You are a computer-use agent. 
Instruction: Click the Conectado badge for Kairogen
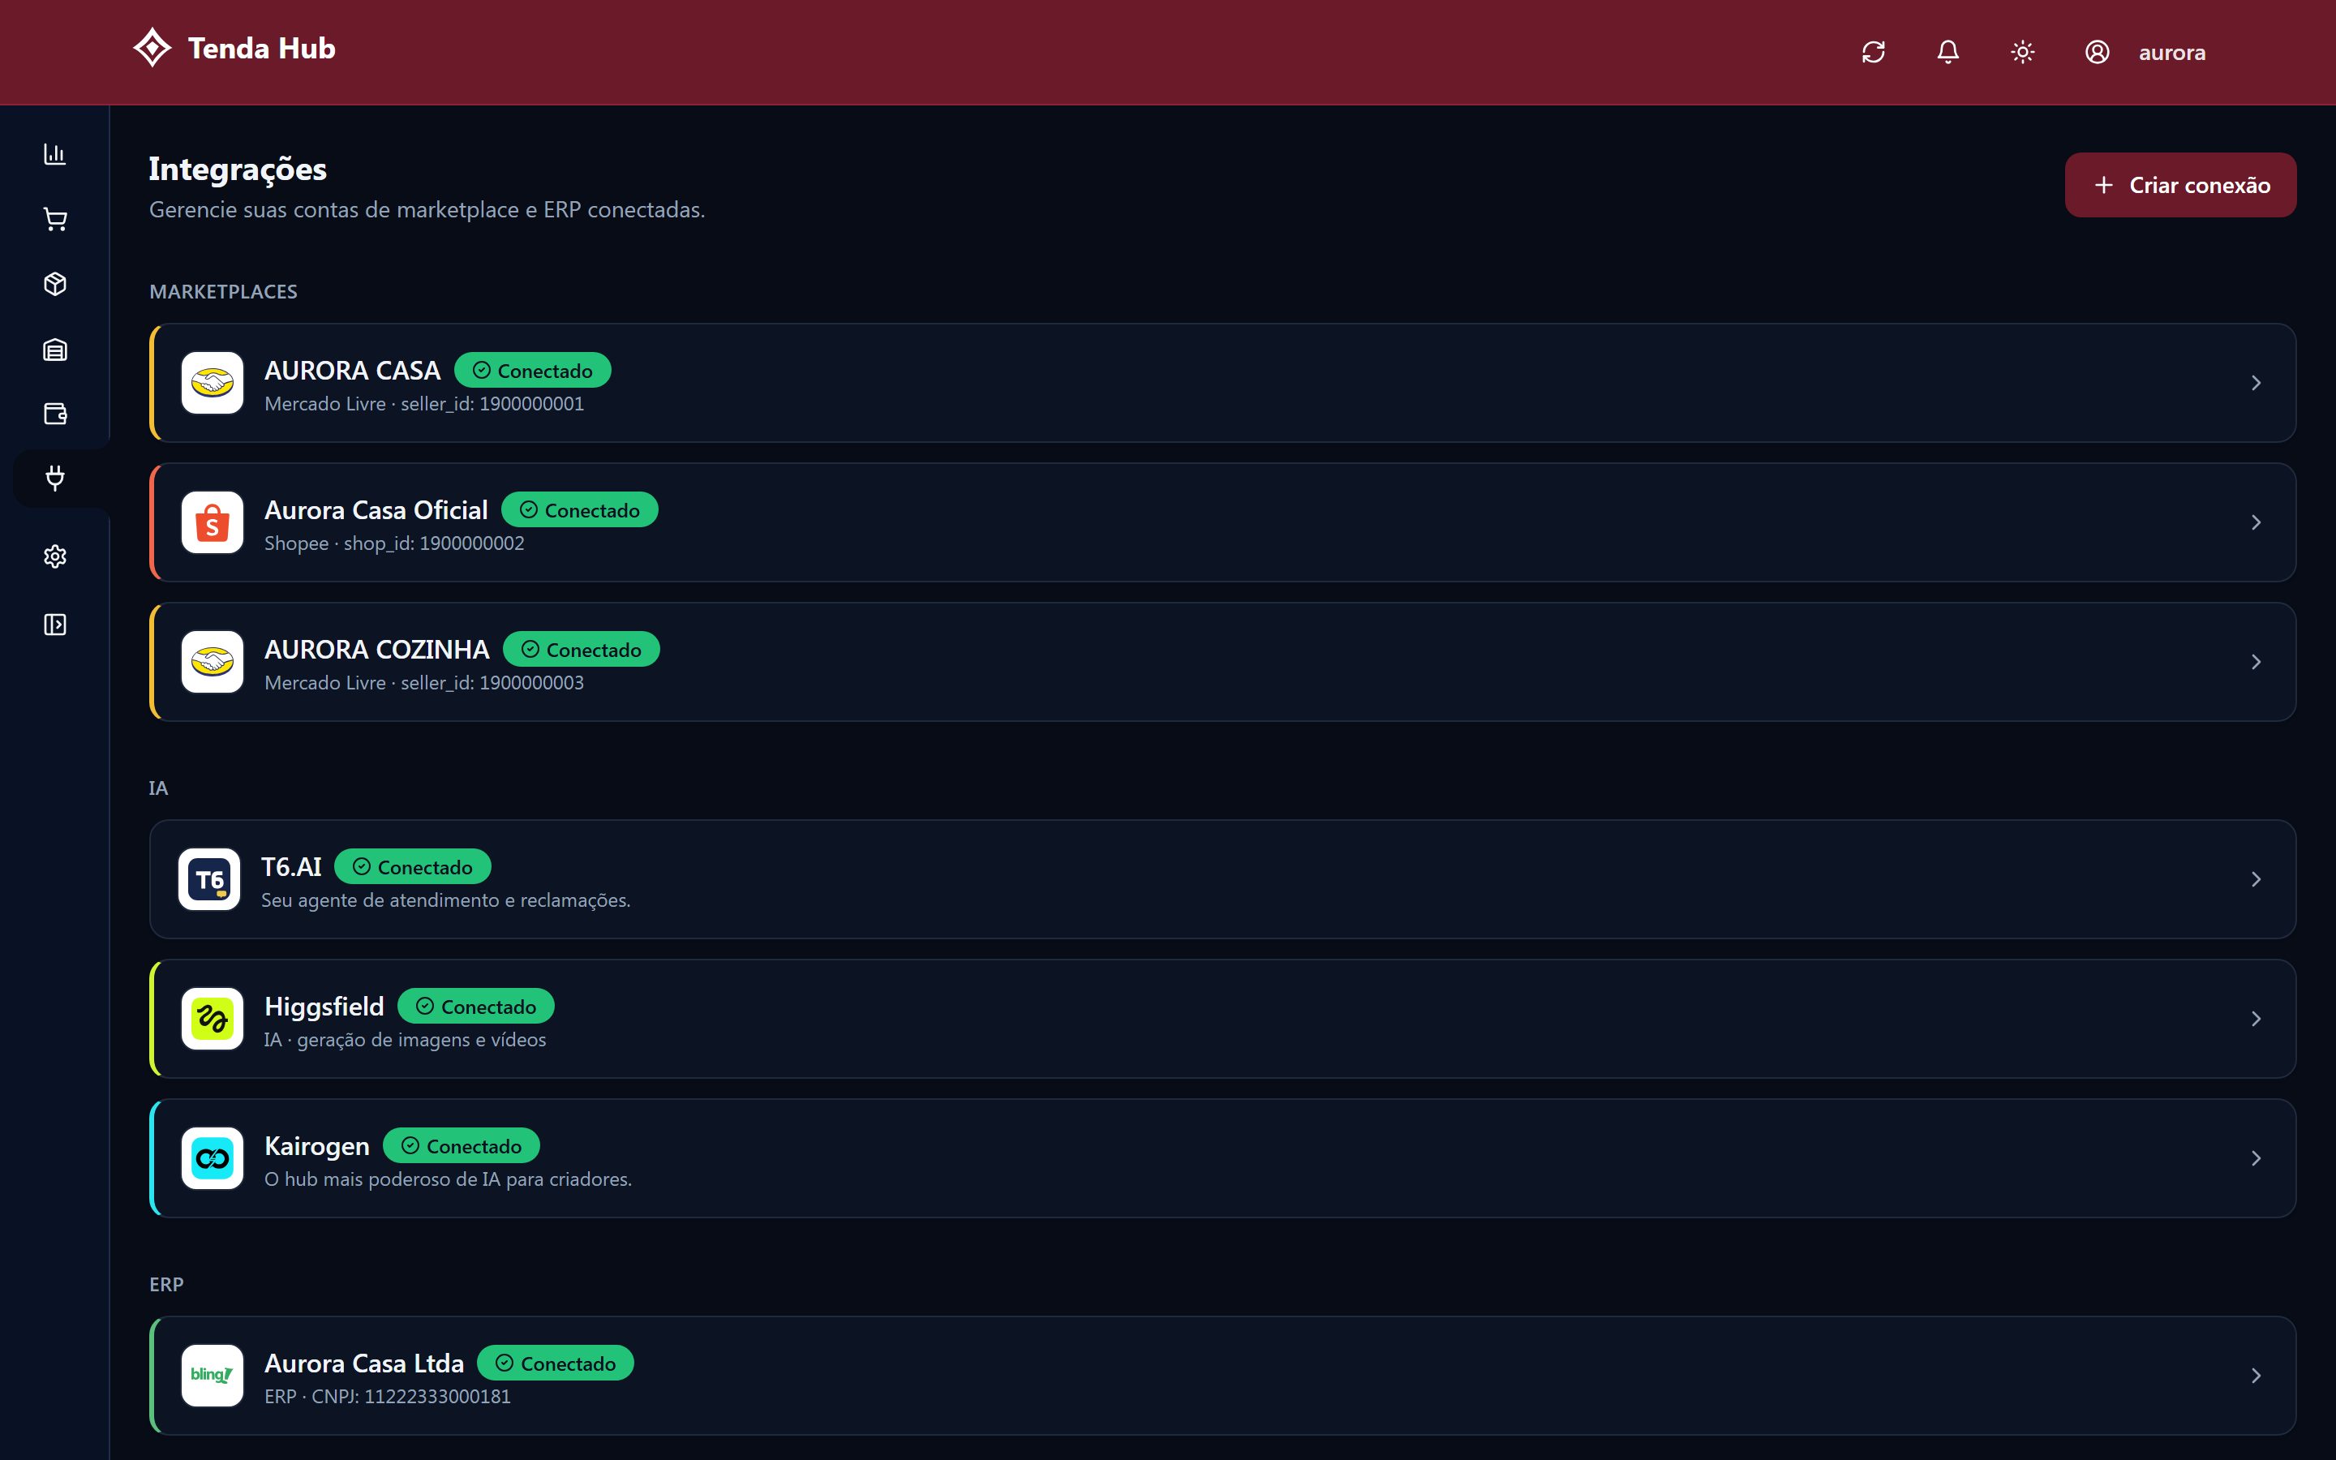pos(462,1146)
